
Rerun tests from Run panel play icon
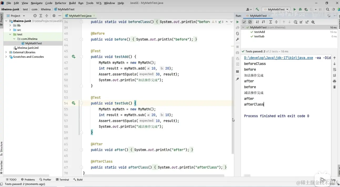coord(237,22)
